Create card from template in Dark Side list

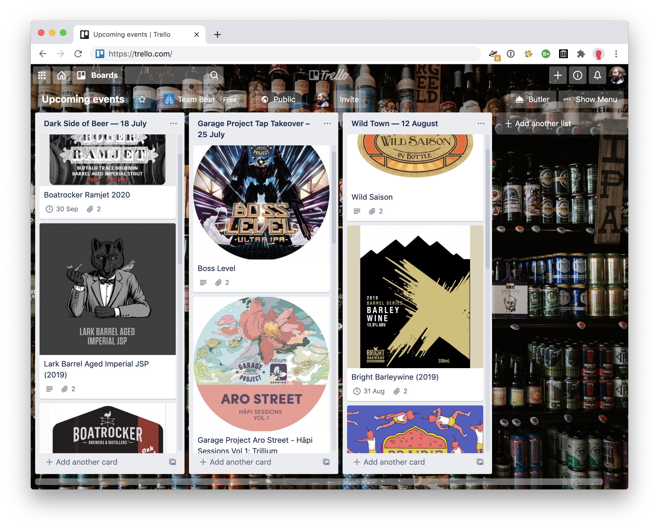172,462
